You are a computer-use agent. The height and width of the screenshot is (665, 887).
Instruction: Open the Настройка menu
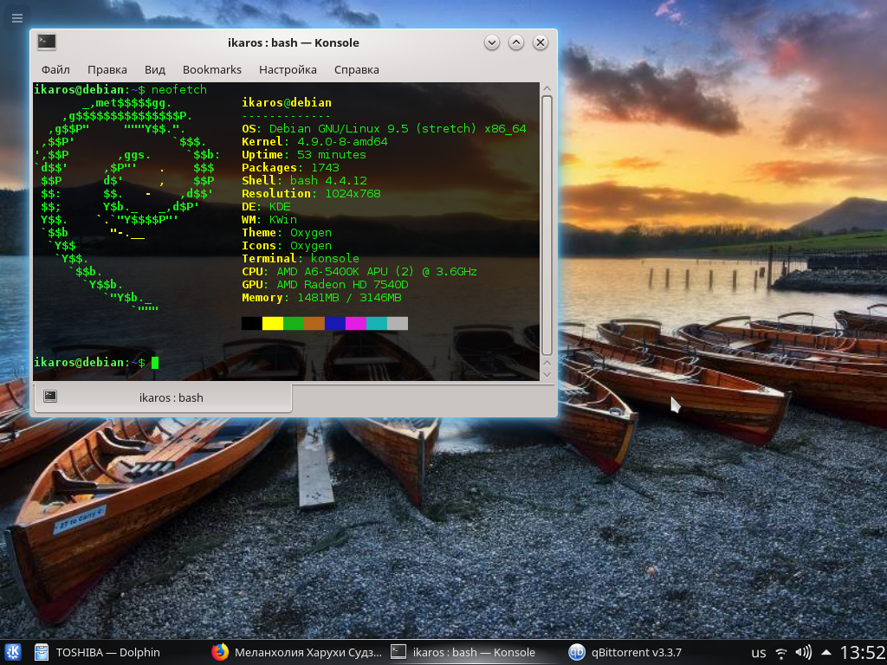pos(288,69)
